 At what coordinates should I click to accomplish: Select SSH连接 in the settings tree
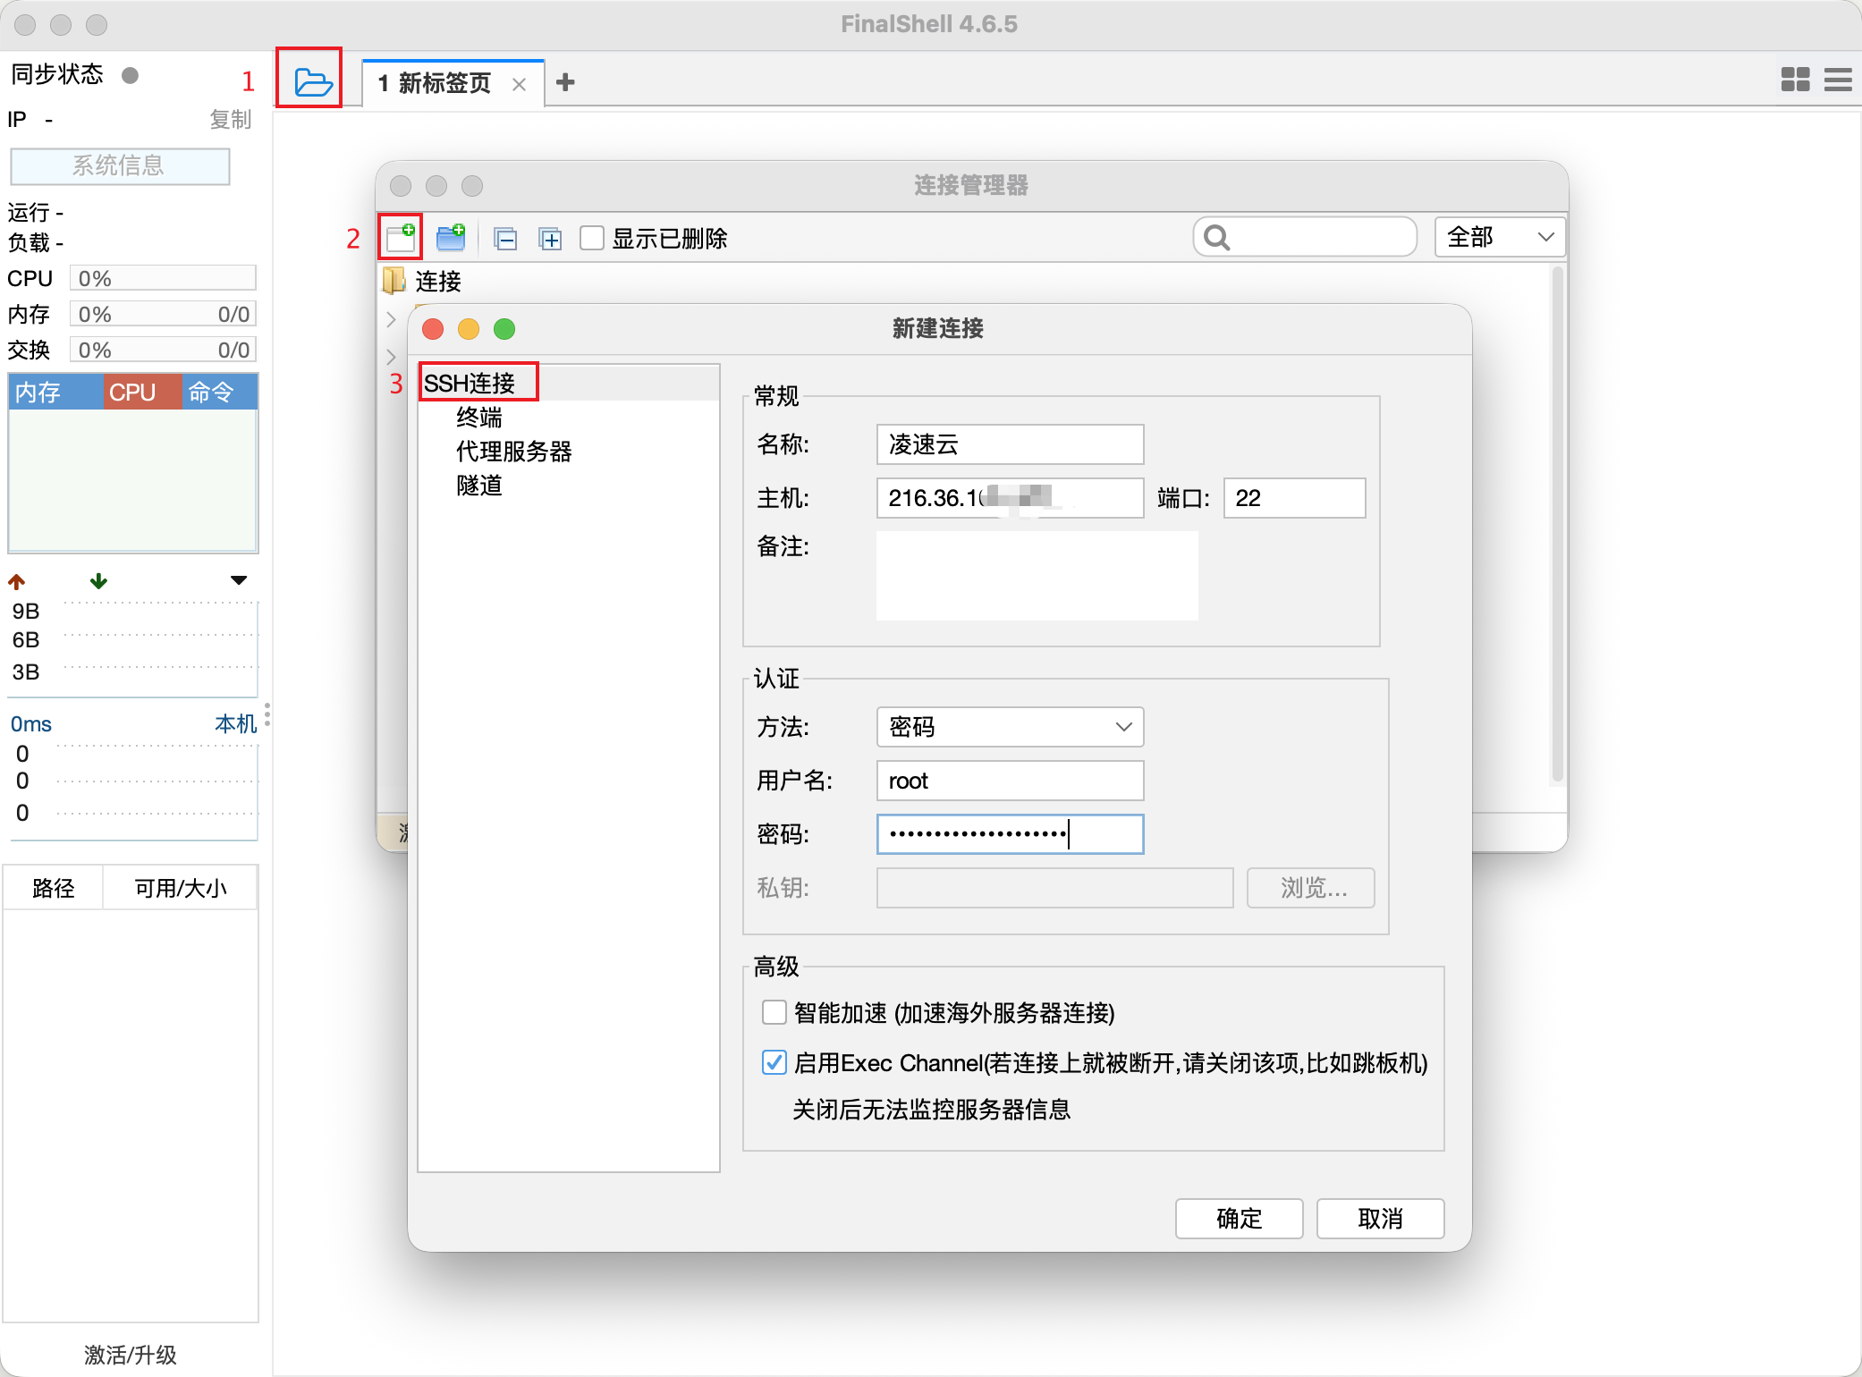470,383
